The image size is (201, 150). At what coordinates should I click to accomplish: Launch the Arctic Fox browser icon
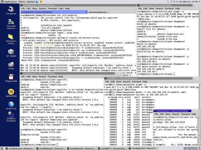pyautogui.click(x=11, y=105)
